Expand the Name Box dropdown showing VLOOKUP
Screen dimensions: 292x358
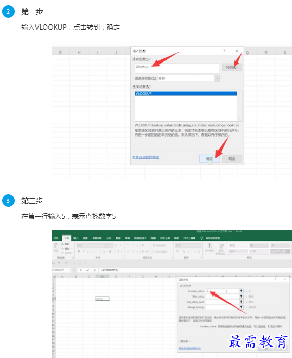click(x=69, y=270)
